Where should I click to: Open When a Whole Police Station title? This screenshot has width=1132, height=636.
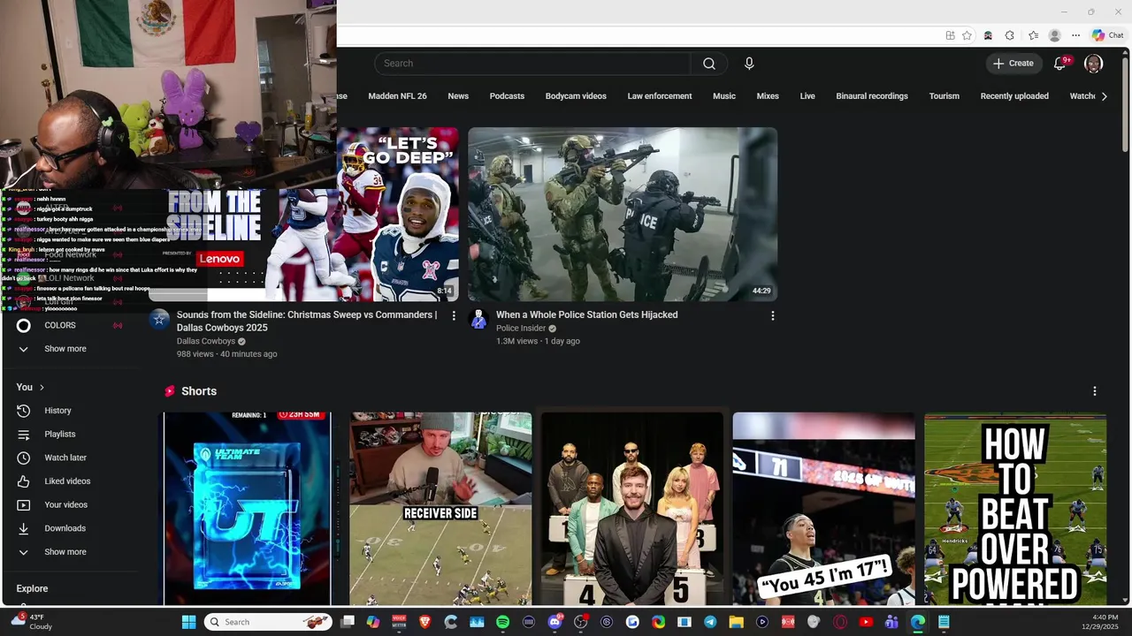click(587, 314)
